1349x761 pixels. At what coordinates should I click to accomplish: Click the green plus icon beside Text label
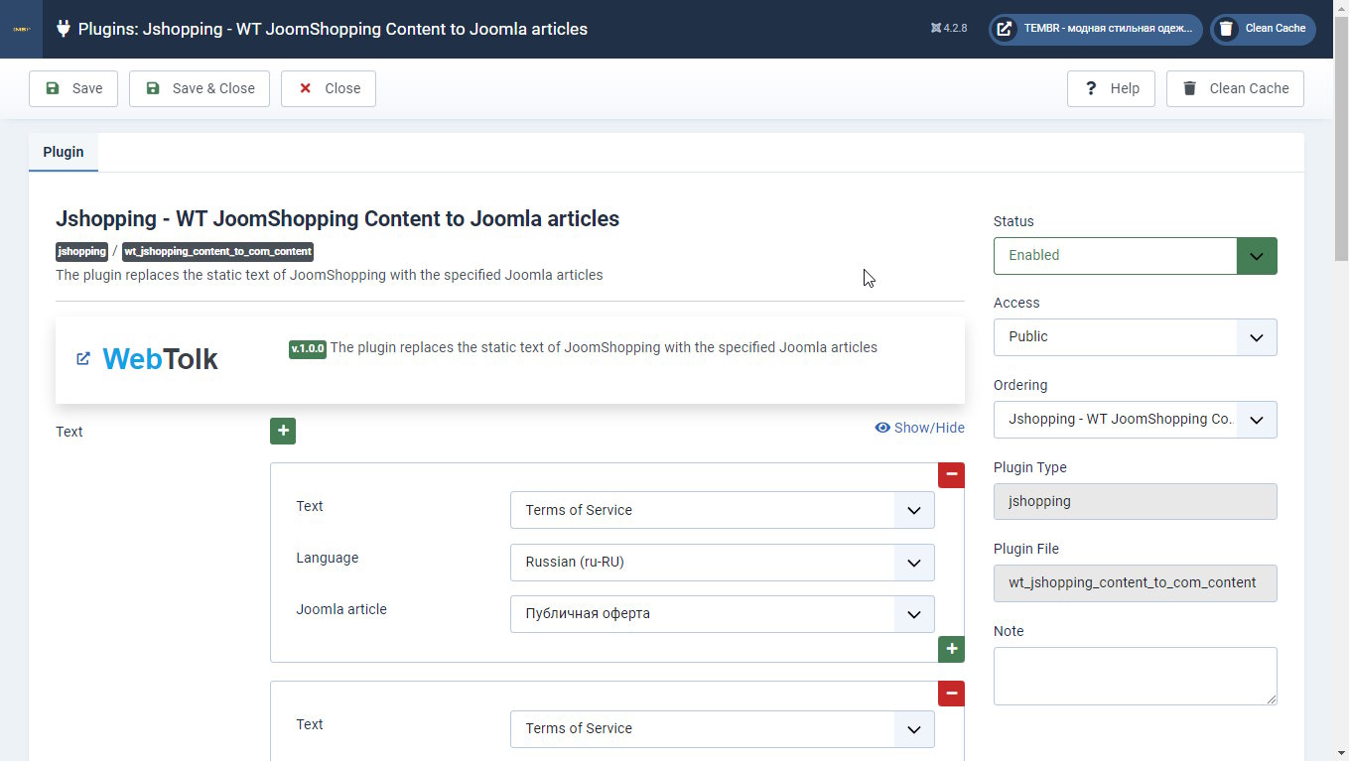click(283, 431)
